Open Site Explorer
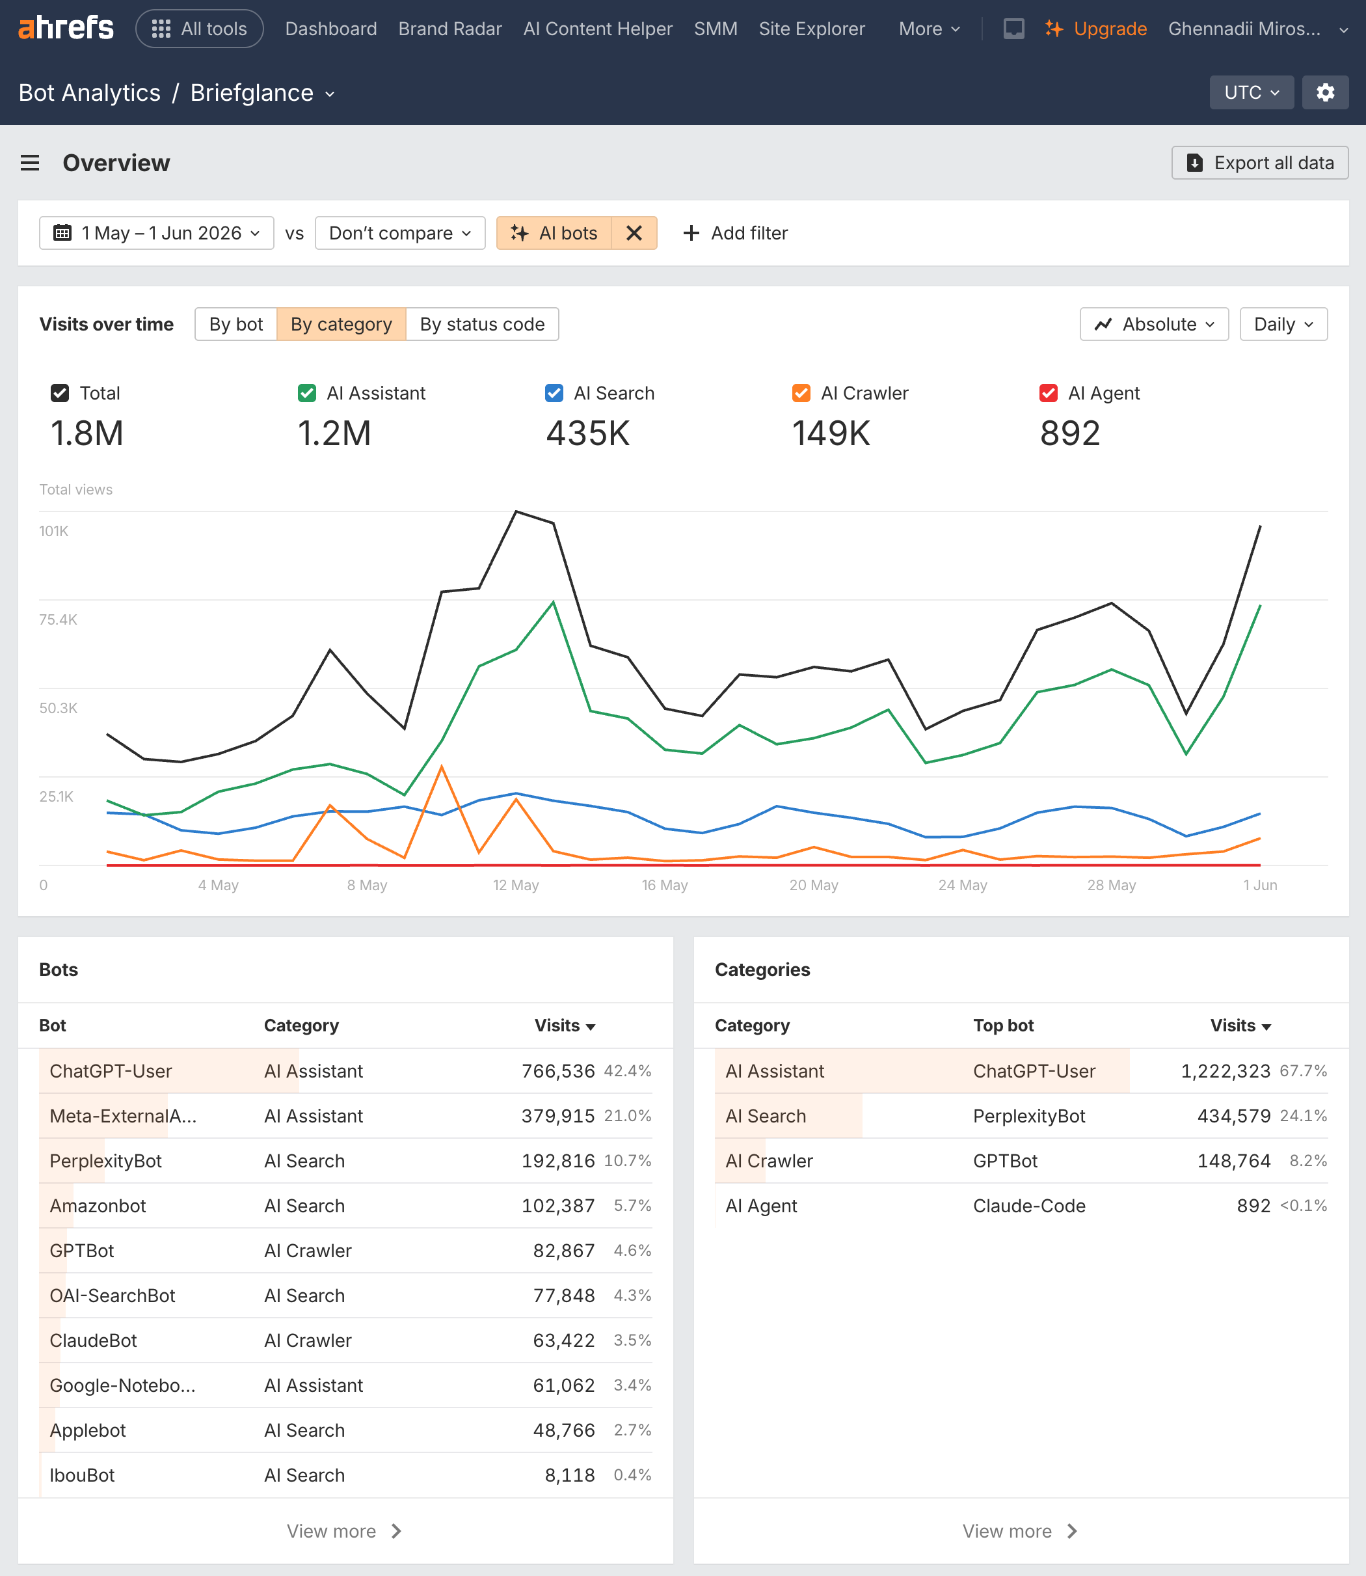This screenshot has width=1366, height=1576. (x=811, y=29)
